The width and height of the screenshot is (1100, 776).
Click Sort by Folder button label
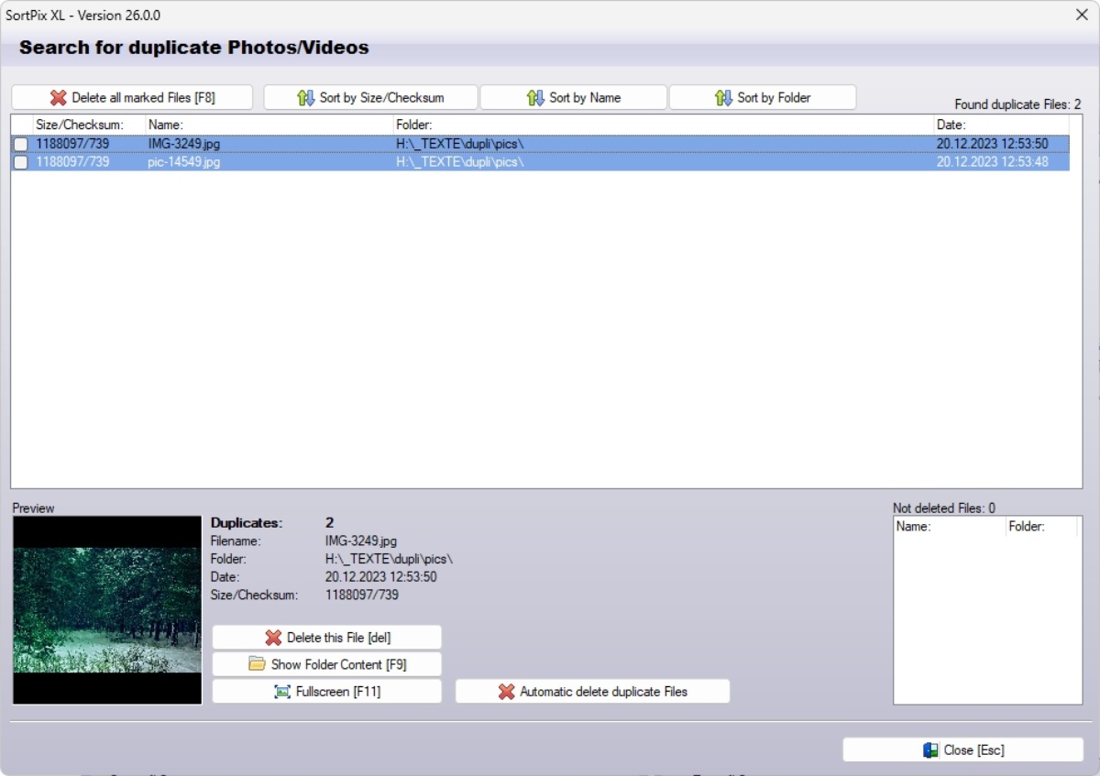[774, 98]
